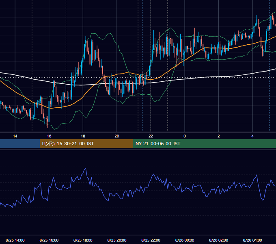Click the 8/25 18:00 date label
The width and height of the screenshot is (276, 244).
[83, 240]
